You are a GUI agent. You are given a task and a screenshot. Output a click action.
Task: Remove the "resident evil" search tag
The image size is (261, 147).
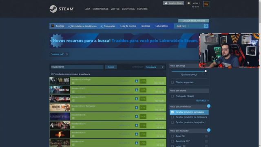tap(67, 54)
